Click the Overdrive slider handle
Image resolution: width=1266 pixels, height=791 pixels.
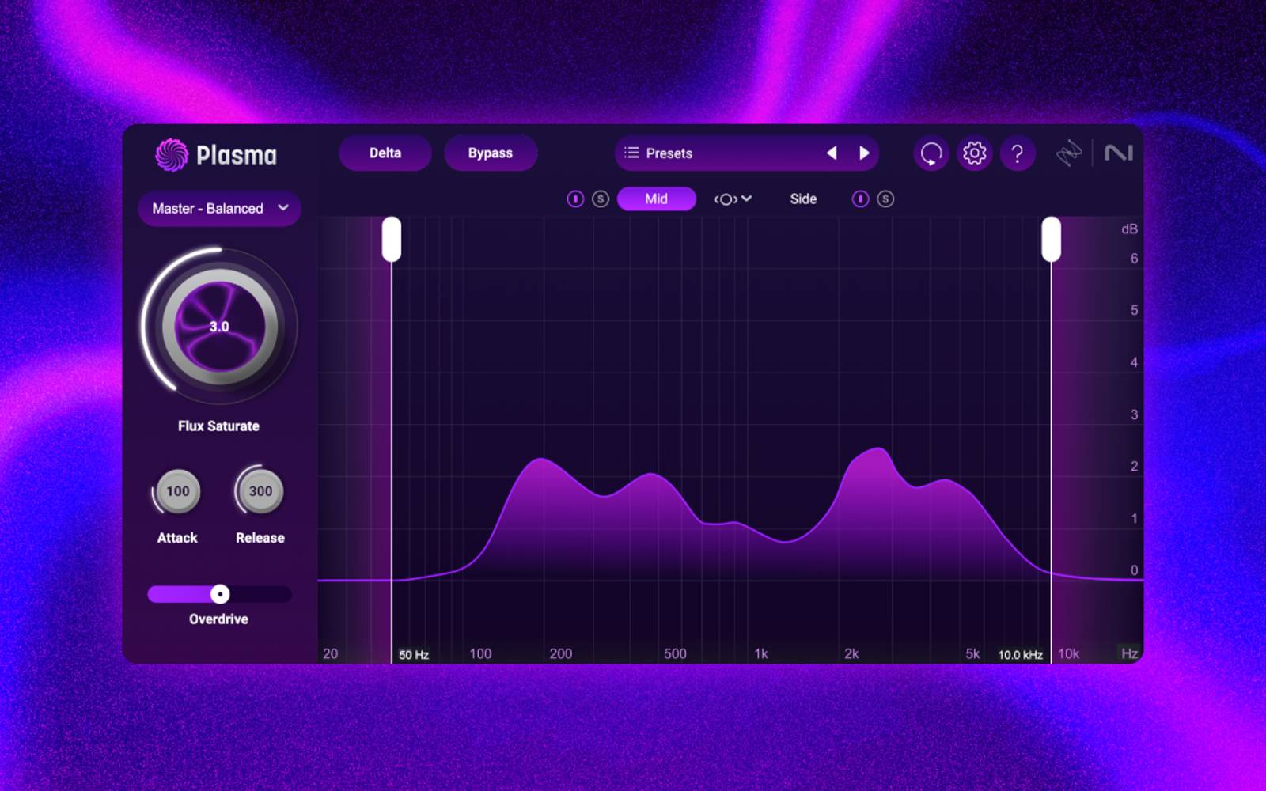click(220, 594)
